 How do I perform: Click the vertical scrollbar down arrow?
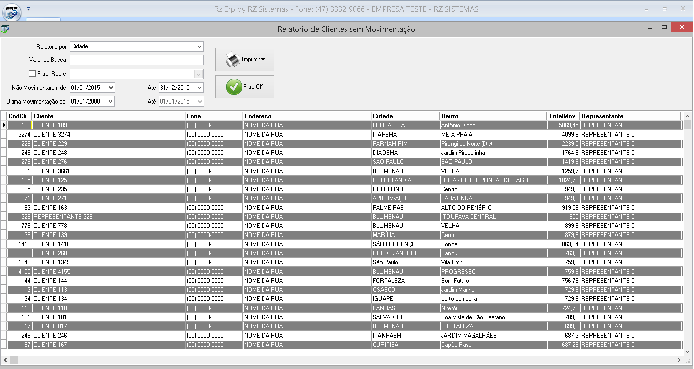687,351
